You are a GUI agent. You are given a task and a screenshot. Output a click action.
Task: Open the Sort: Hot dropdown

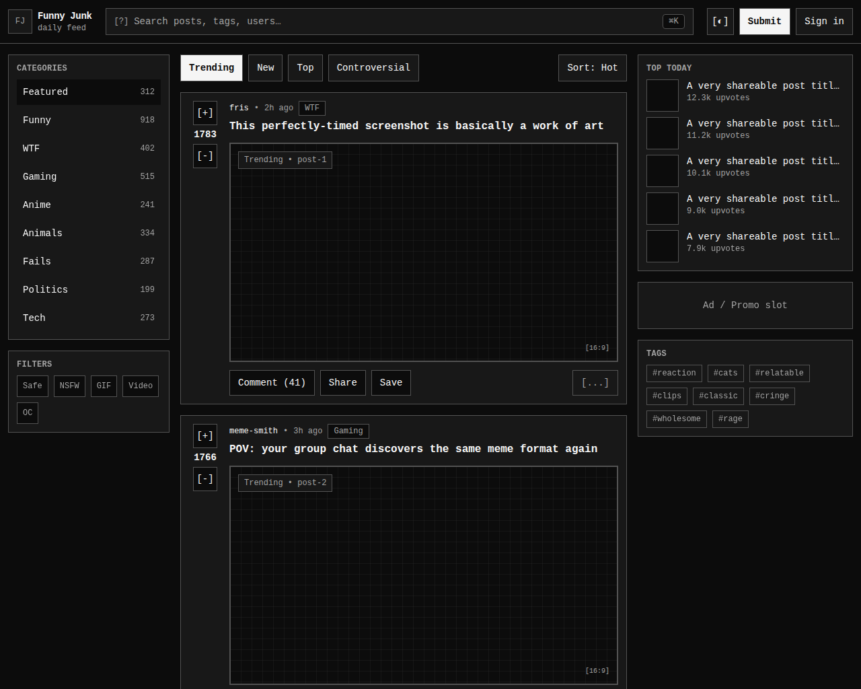coord(592,68)
